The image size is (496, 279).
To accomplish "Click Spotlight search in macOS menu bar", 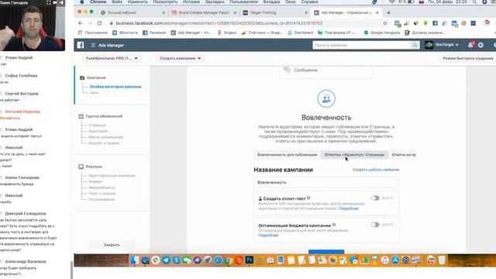I will coord(474,2).
